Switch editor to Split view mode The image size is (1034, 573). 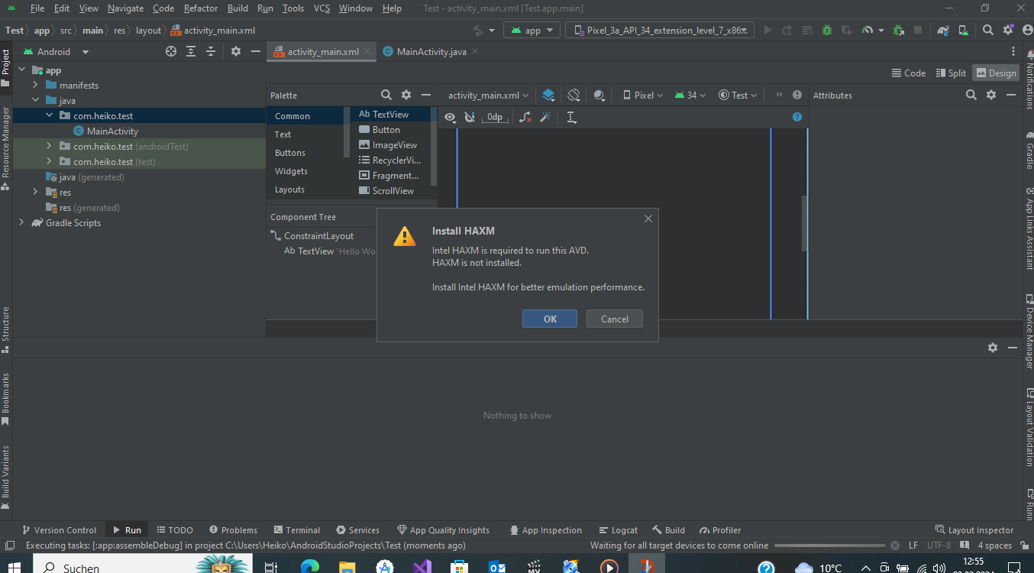pyautogui.click(x=951, y=73)
